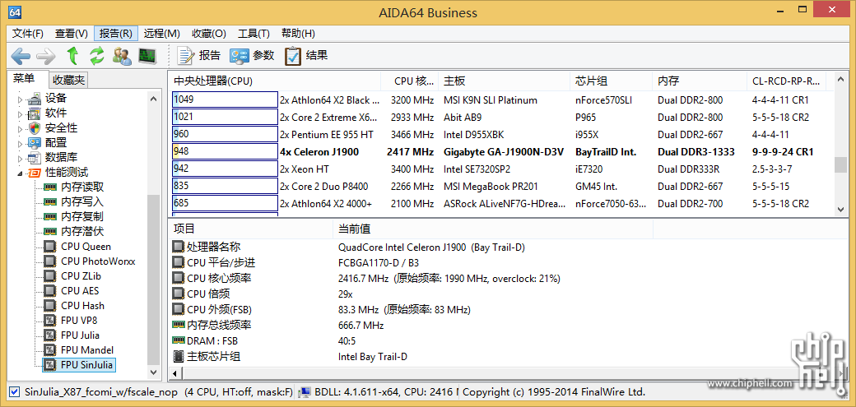Open the 报告(R) menu
Image resolution: width=856 pixels, height=407 pixels.
point(116,33)
